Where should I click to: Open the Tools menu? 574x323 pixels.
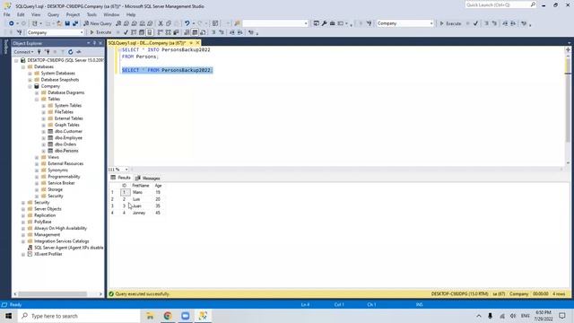pos(91,14)
